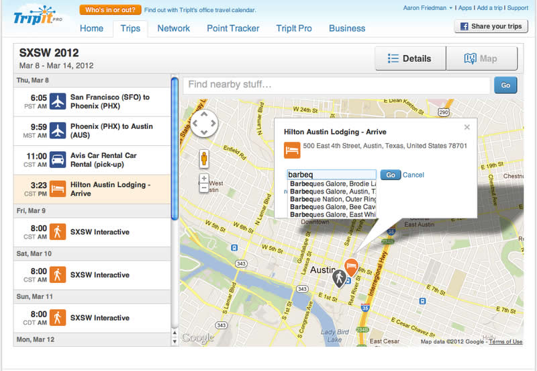
Task: Click walking icon for Sun, Mar 11 SXSW Interactive
Action: 58,317
